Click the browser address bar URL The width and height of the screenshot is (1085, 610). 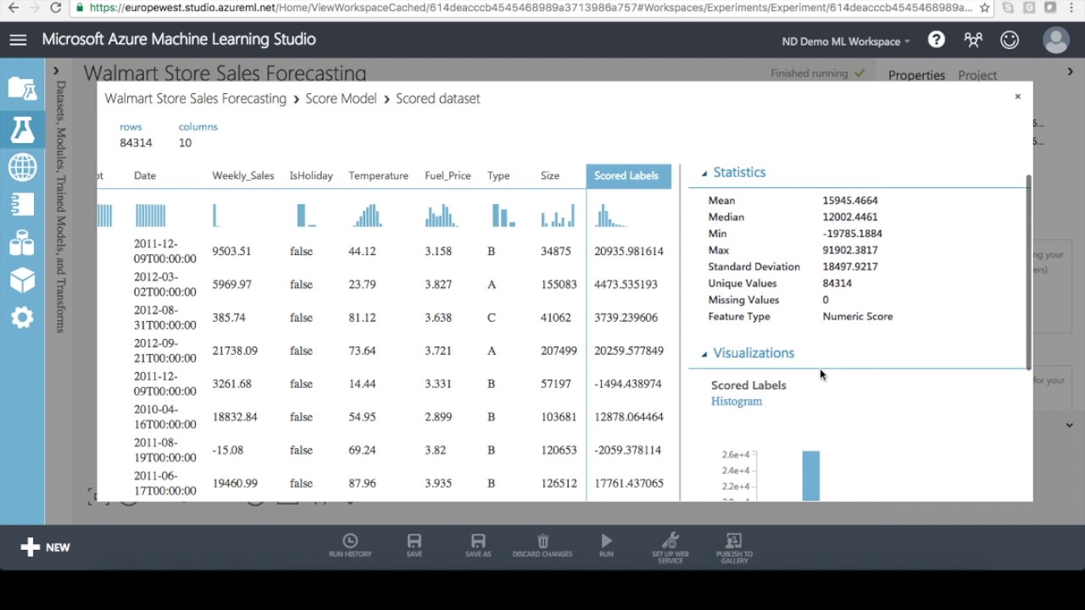pyautogui.click(x=530, y=8)
